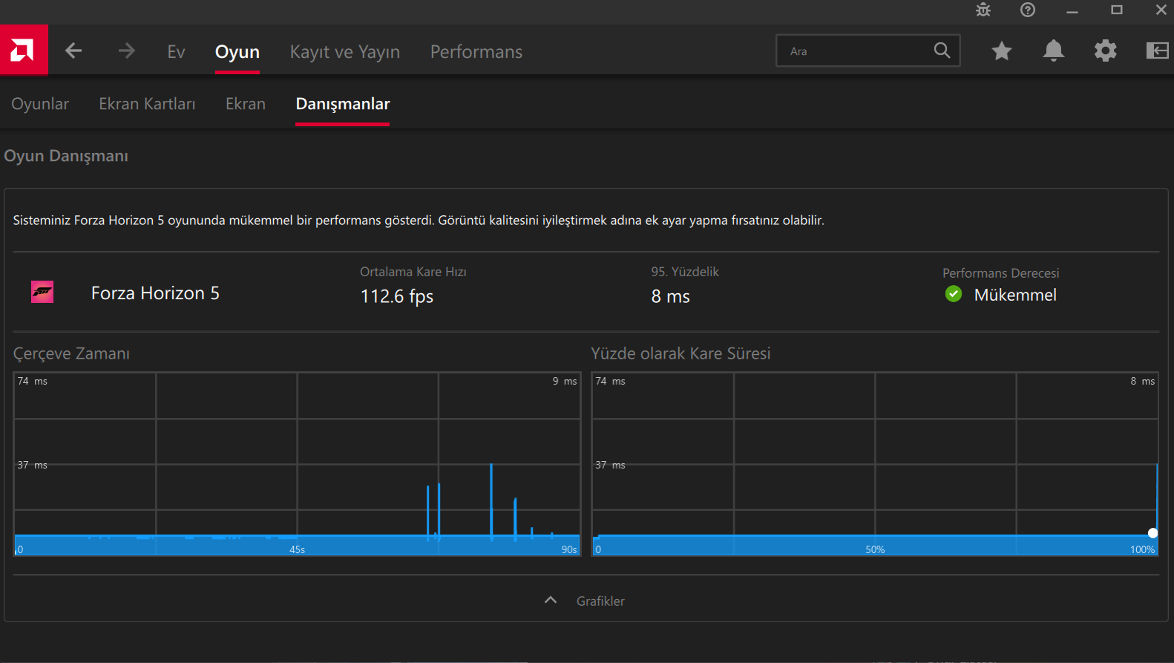
Task: Click the Yüzde olarak Kare Süresi chart
Action: pos(875,464)
